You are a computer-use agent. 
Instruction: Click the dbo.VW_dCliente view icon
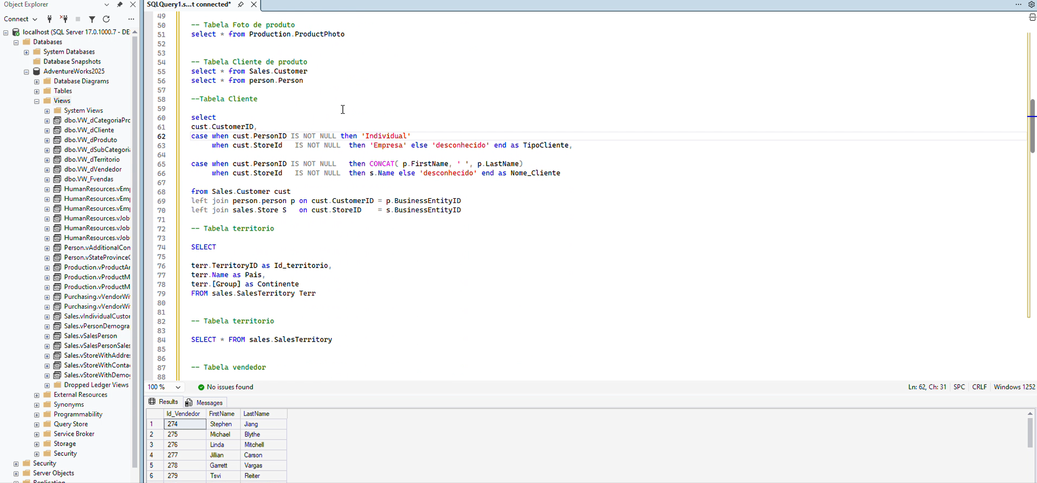[x=57, y=130]
